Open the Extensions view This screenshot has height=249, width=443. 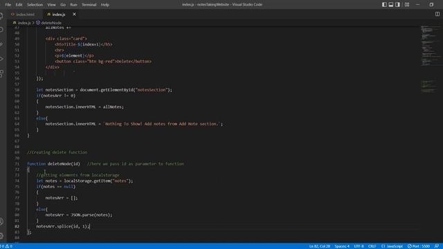tap(1, 73)
